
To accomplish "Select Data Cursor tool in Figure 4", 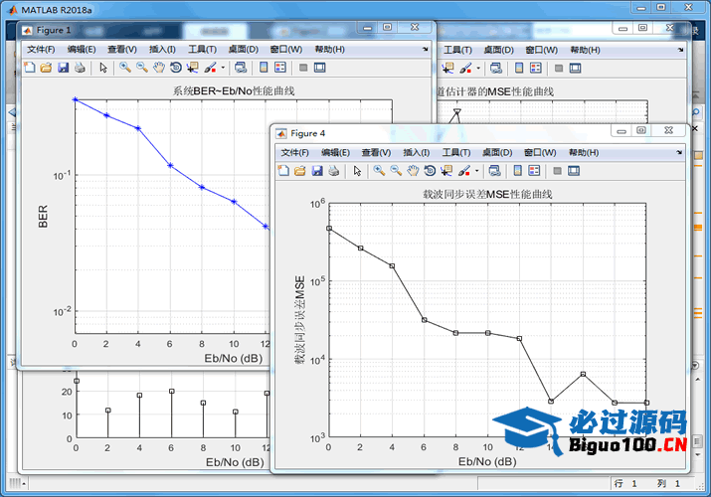I will click(446, 171).
